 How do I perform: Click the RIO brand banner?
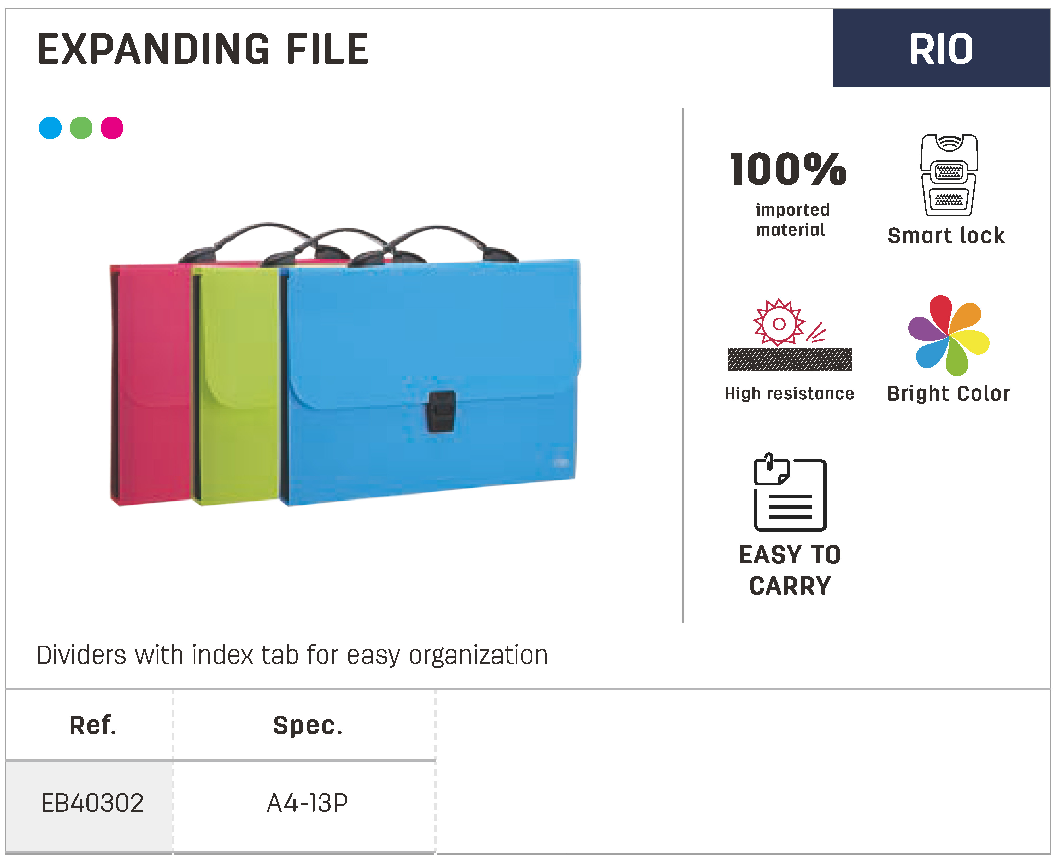click(x=941, y=49)
